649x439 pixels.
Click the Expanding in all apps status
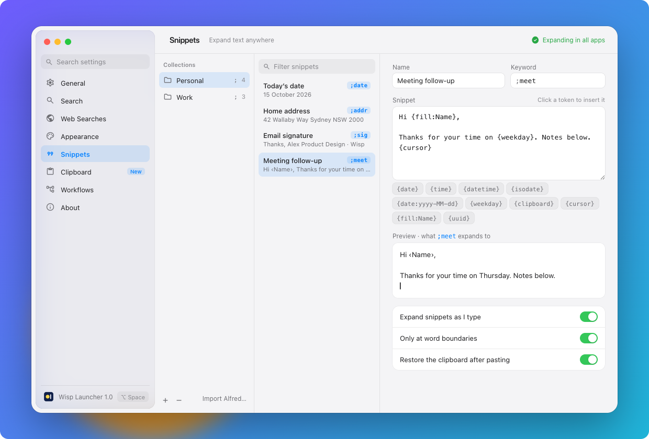[568, 40]
